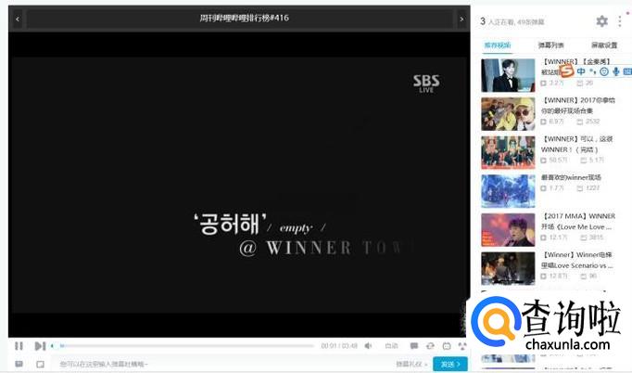This screenshot has height=373, width=632.
Task: Click Sogou punctuation mode icon
Action: click(592, 71)
